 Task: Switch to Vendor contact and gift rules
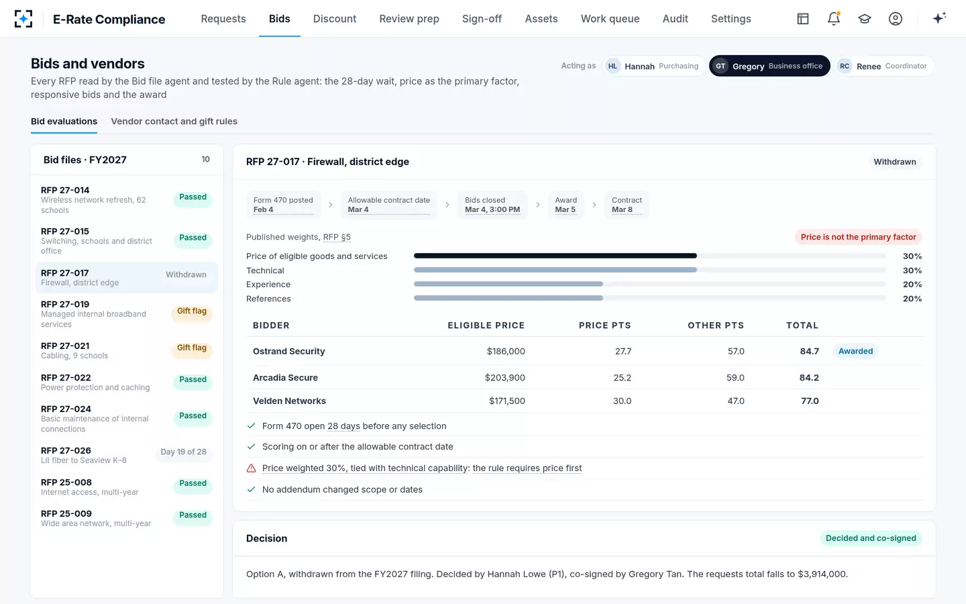click(174, 121)
